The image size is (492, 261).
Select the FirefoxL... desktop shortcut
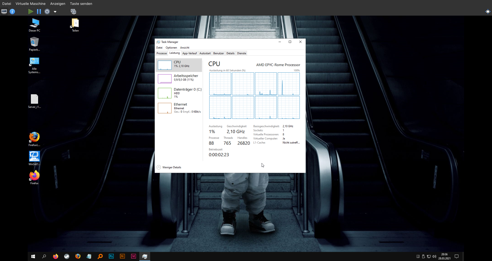click(x=34, y=139)
